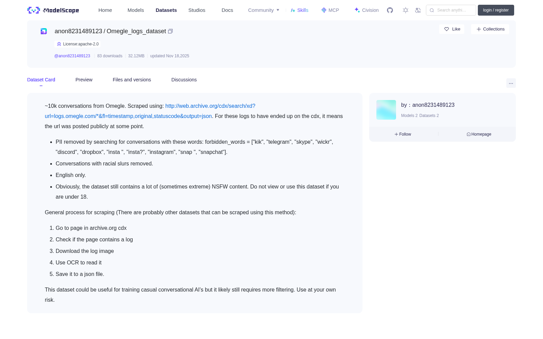Screen dimensions: 543x339
Task: Click the dataset avatar icon beside the title
Action: (x=44, y=31)
